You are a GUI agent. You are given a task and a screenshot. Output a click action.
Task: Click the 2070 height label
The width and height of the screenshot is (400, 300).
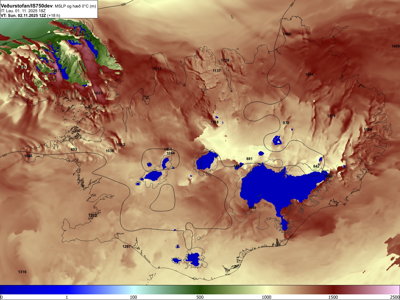point(57,71)
